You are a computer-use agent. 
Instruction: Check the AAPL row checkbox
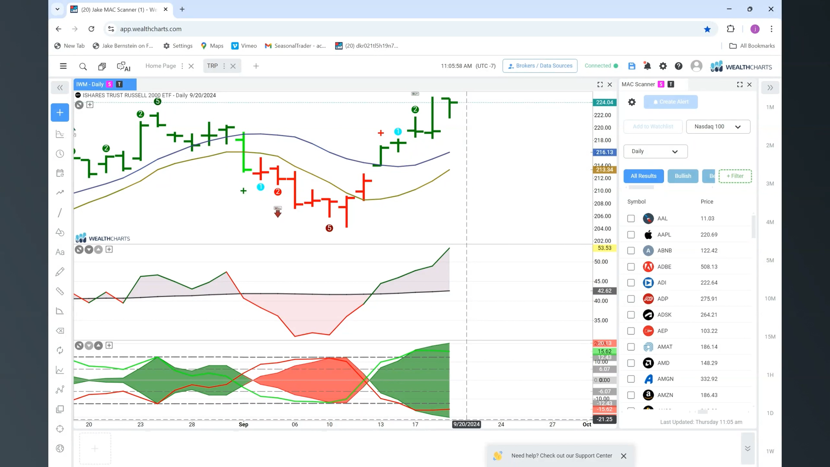coord(631,235)
